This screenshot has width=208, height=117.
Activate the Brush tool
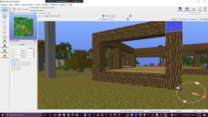[5, 31]
